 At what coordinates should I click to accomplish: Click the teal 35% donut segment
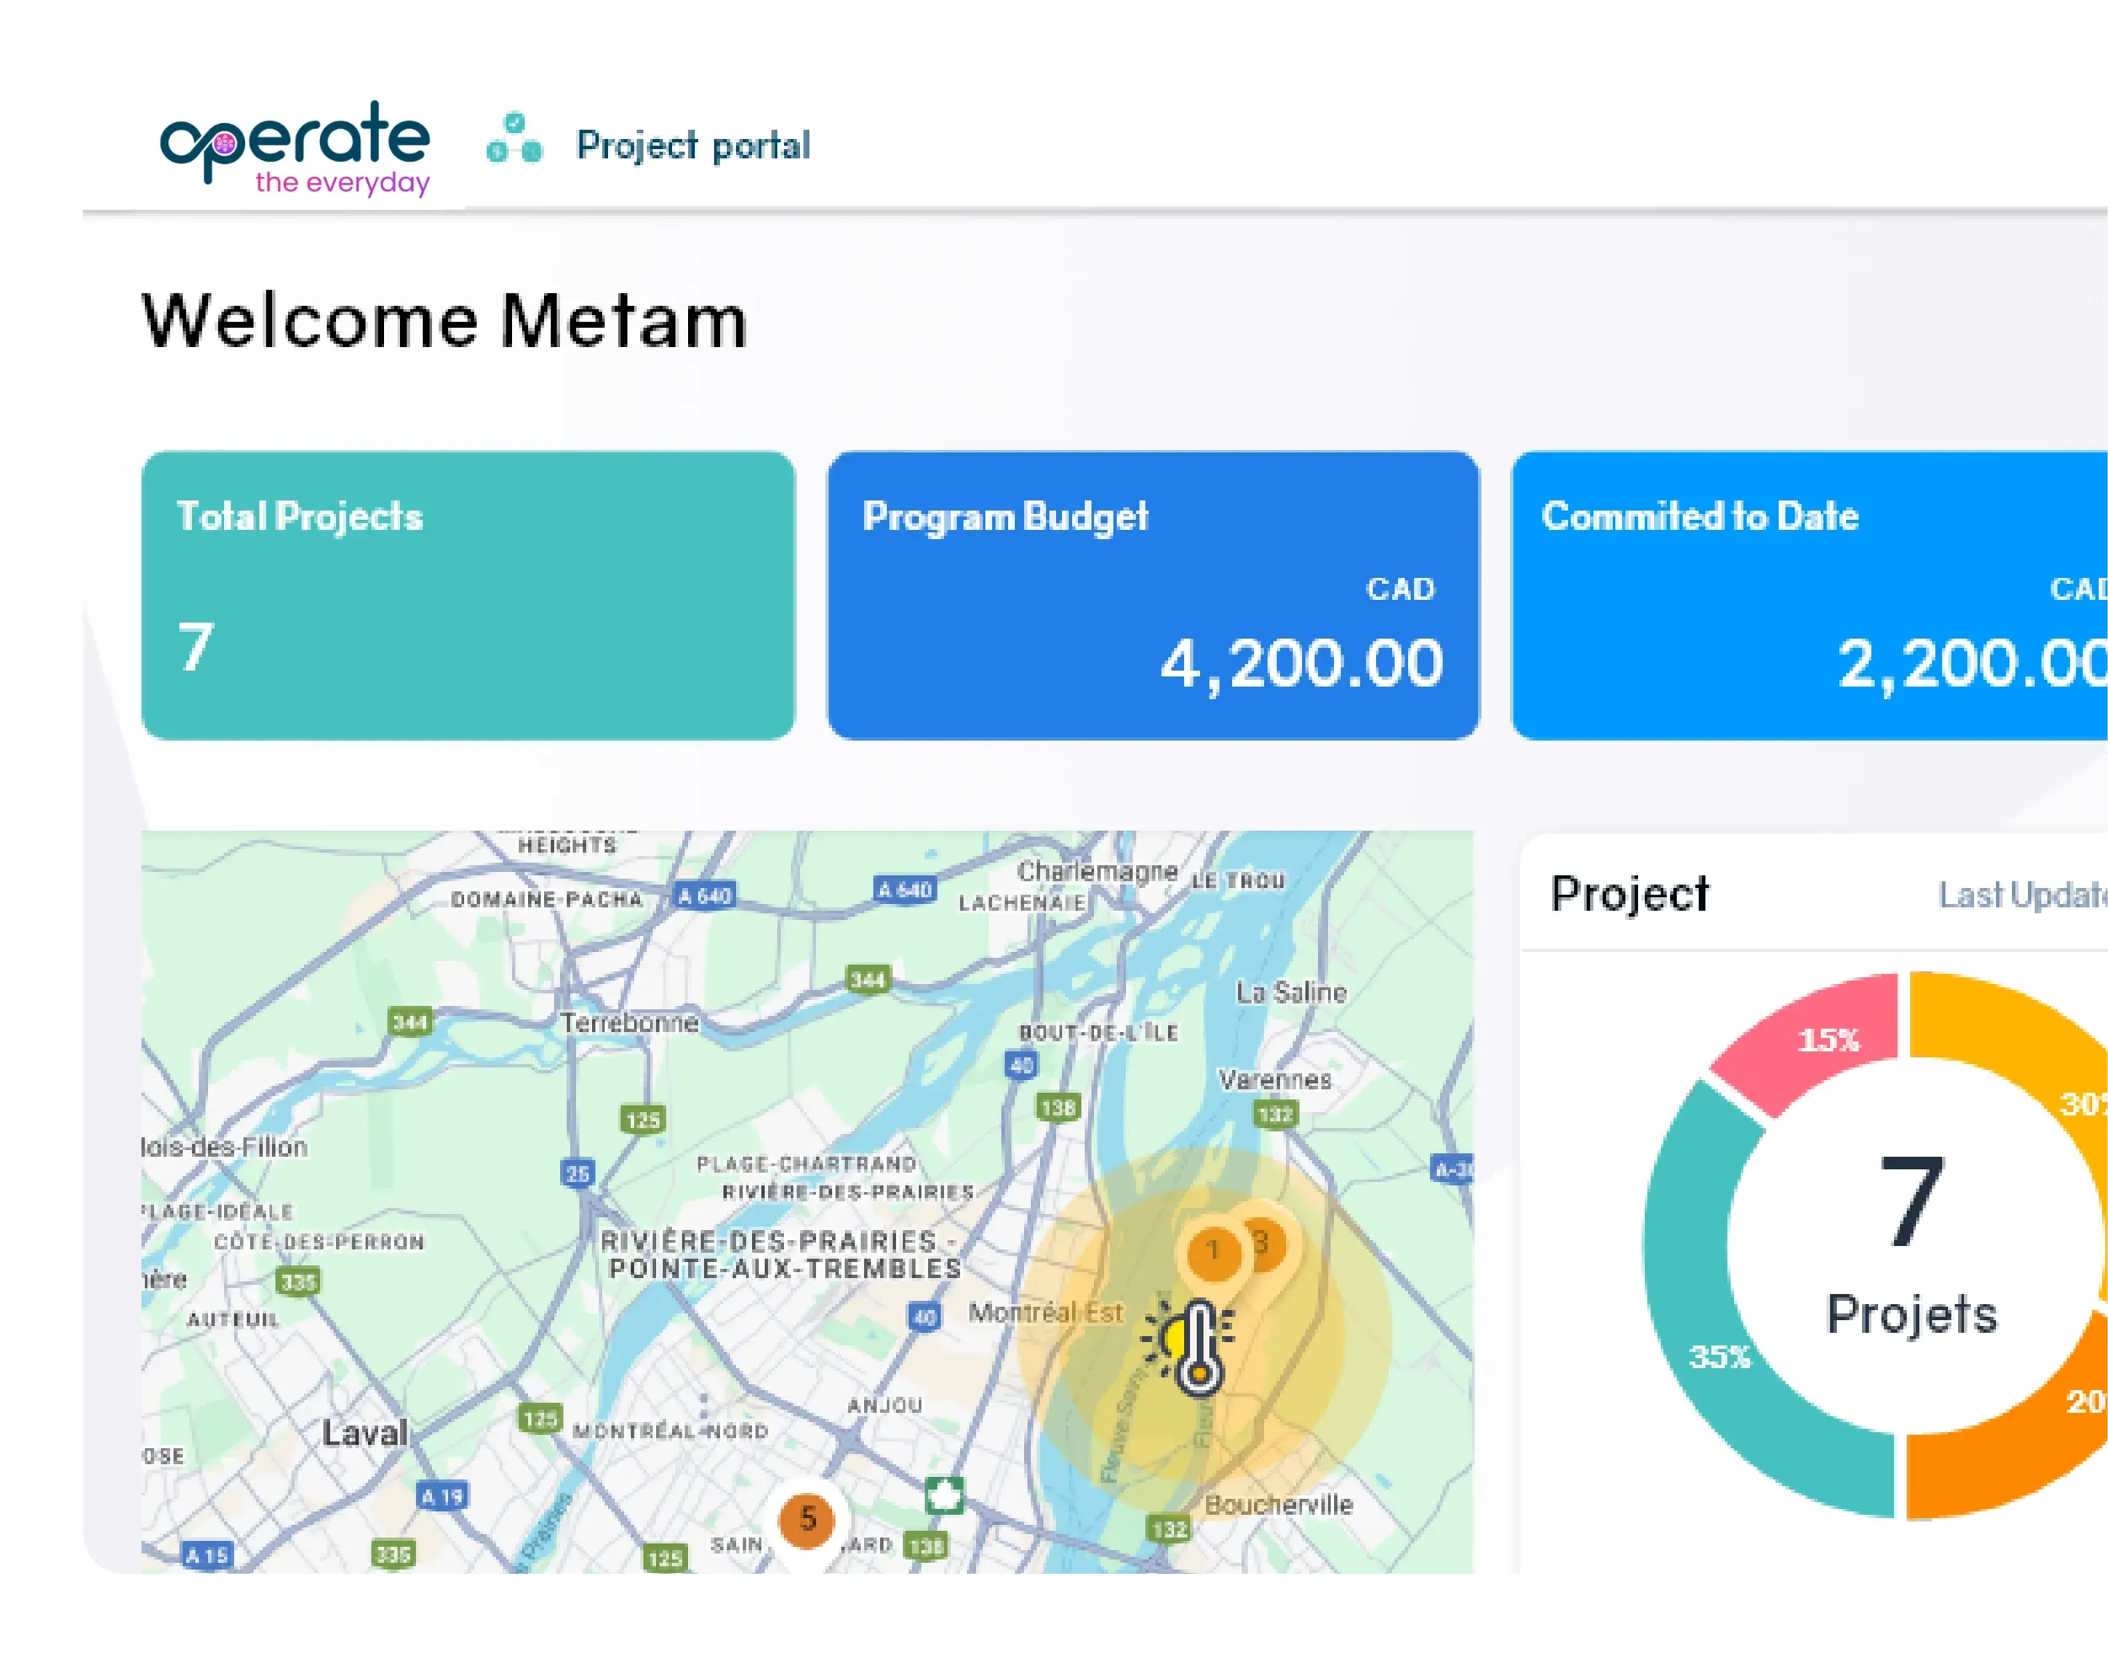(1720, 1356)
